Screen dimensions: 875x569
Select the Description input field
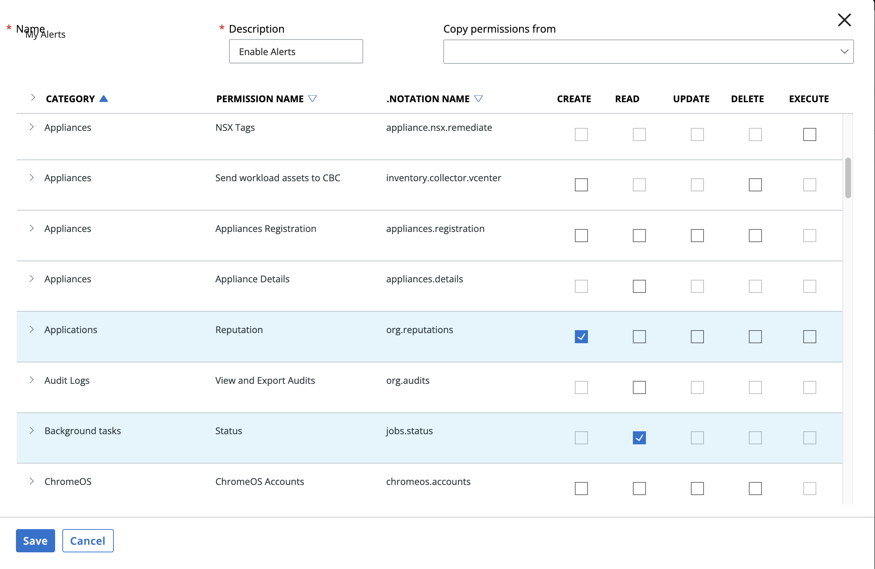[x=296, y=51]
